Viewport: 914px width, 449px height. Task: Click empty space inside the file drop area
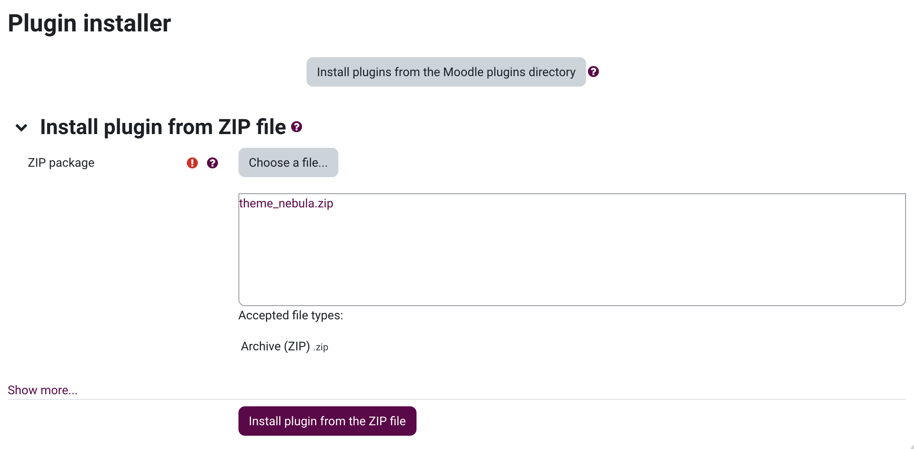(x=572, y=258)
